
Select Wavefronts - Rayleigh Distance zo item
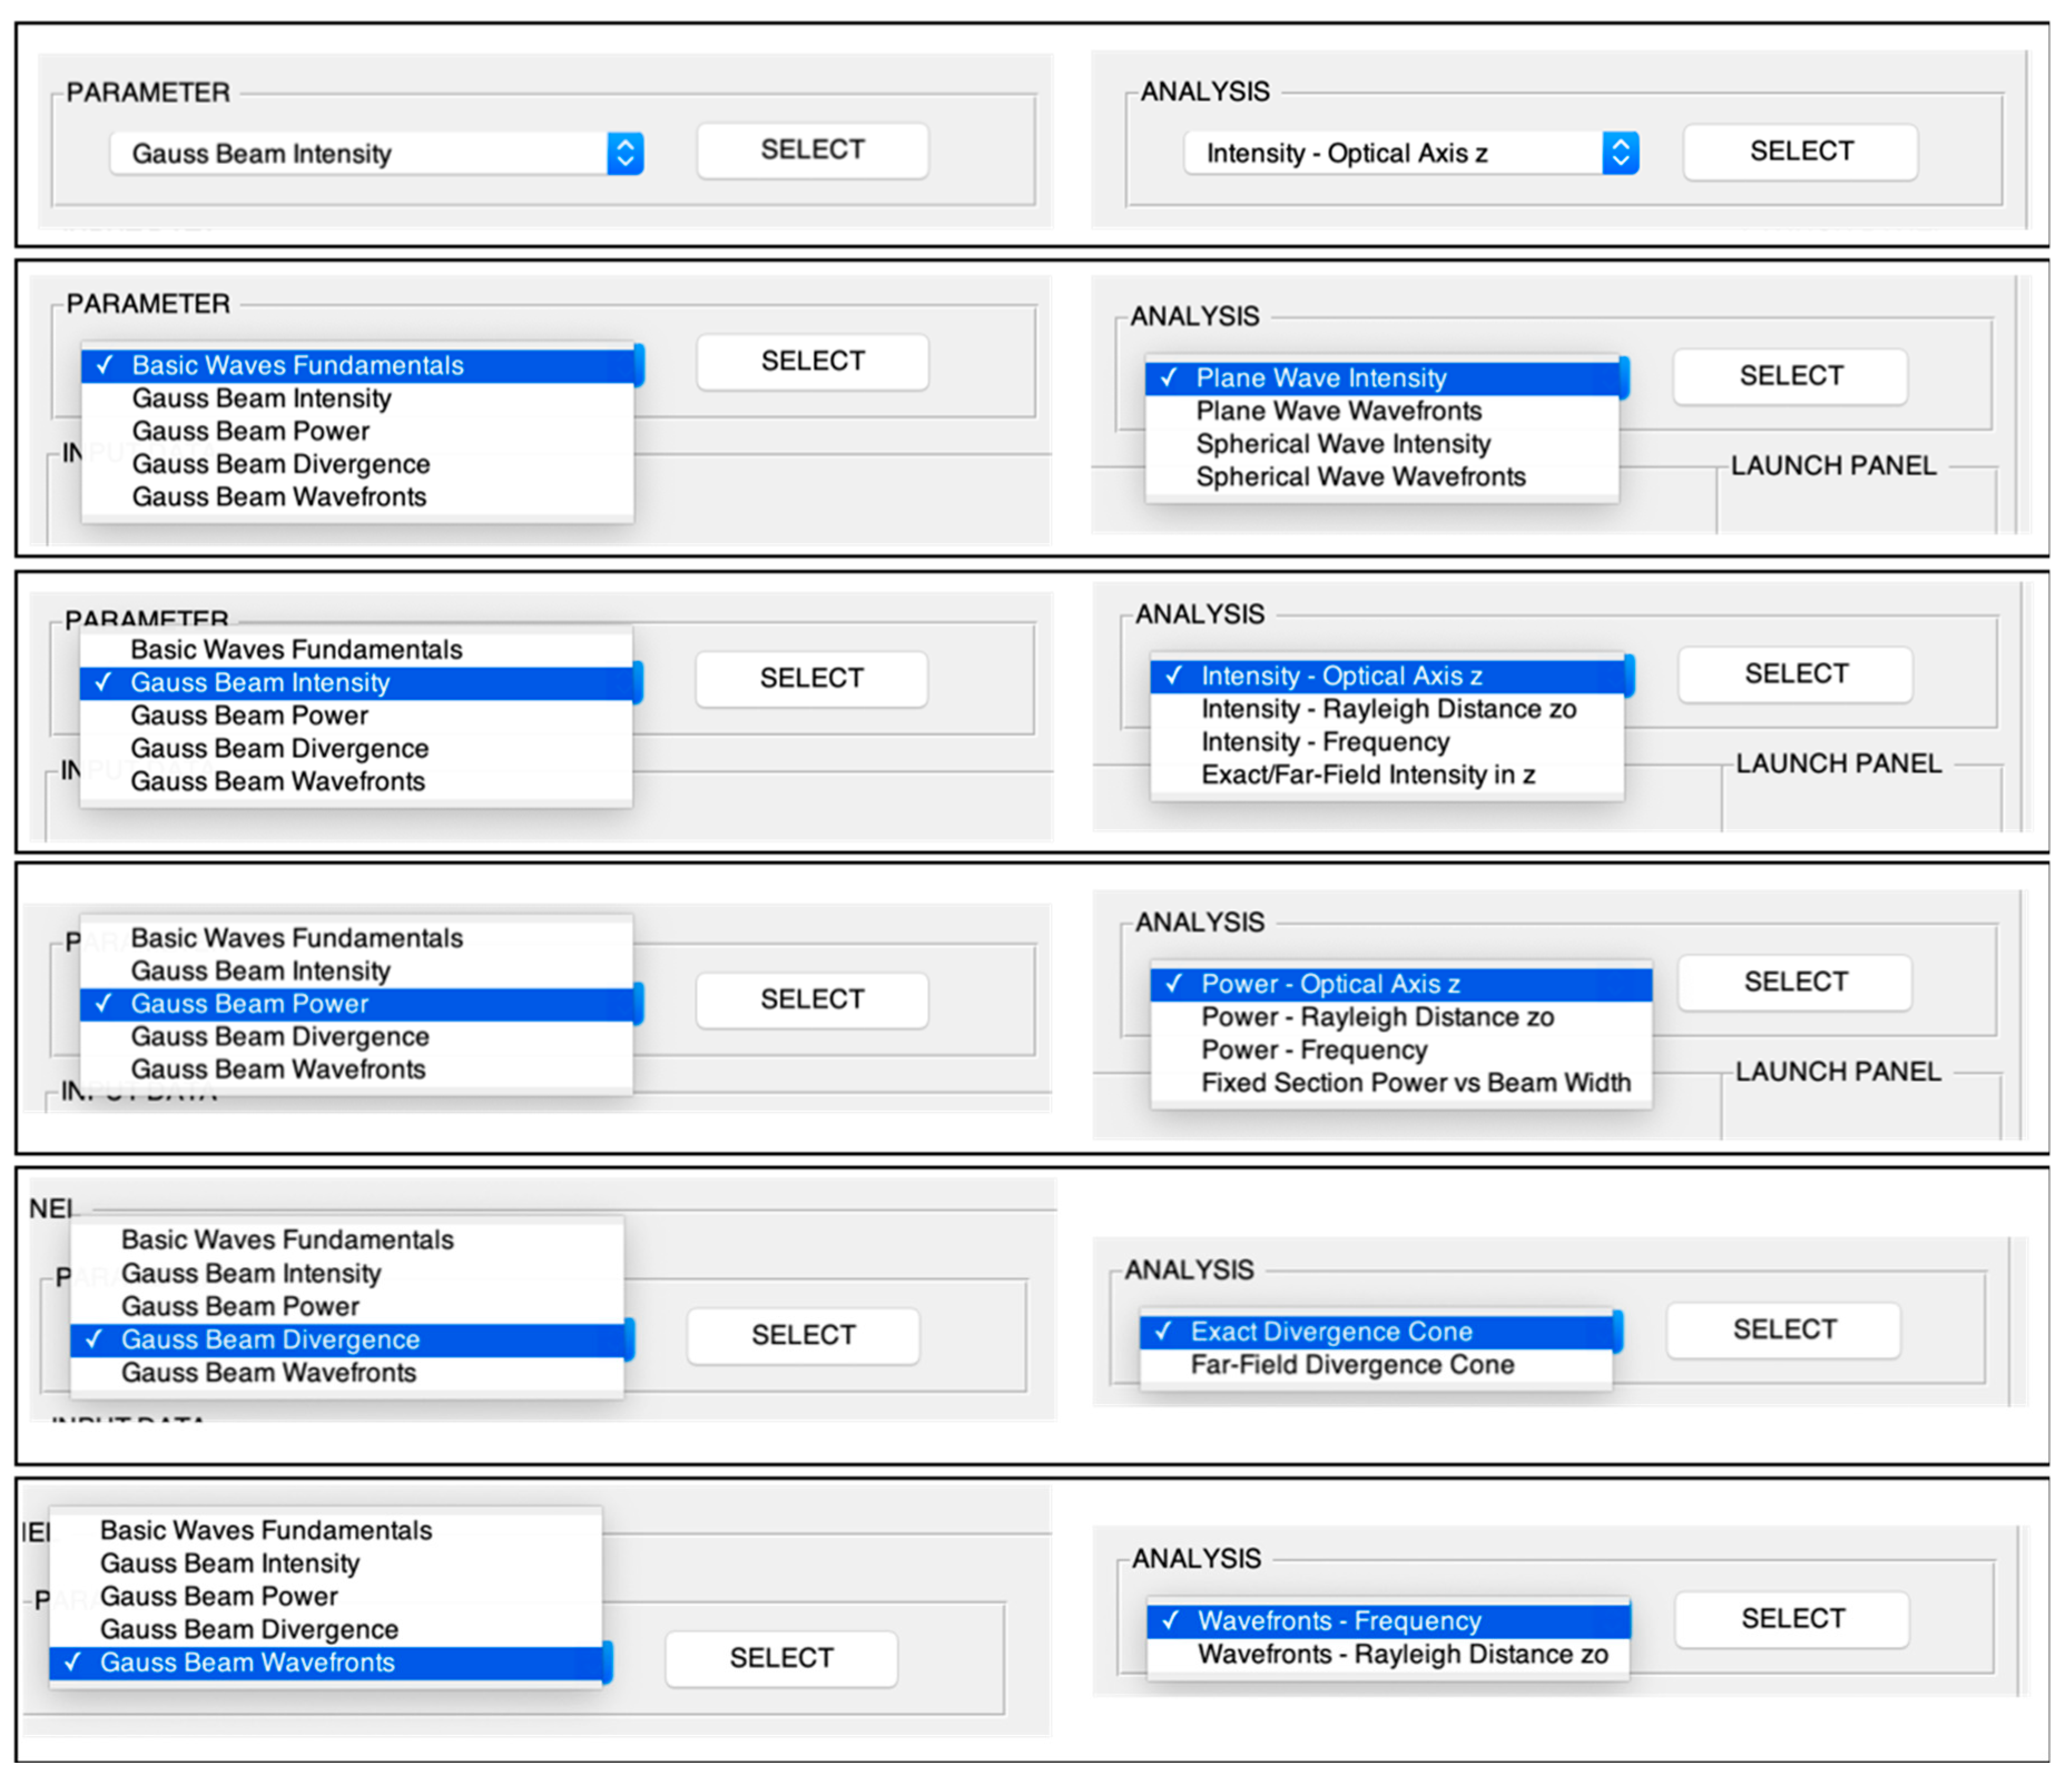tap(1402, 1654)
